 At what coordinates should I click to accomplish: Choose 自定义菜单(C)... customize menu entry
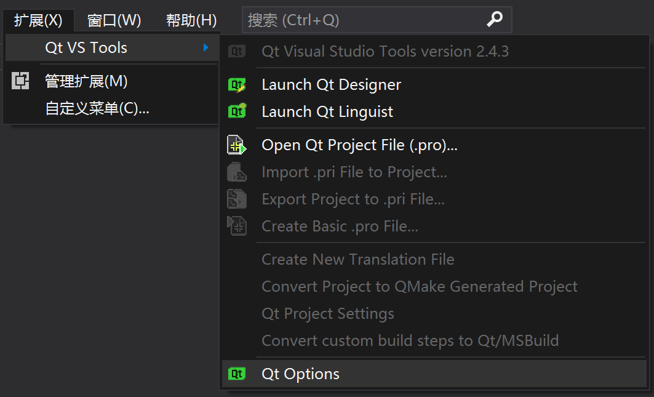(97, 109)
